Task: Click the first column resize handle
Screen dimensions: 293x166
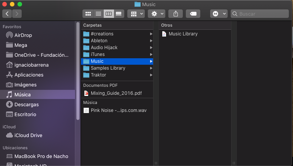Action: (156, 163)
